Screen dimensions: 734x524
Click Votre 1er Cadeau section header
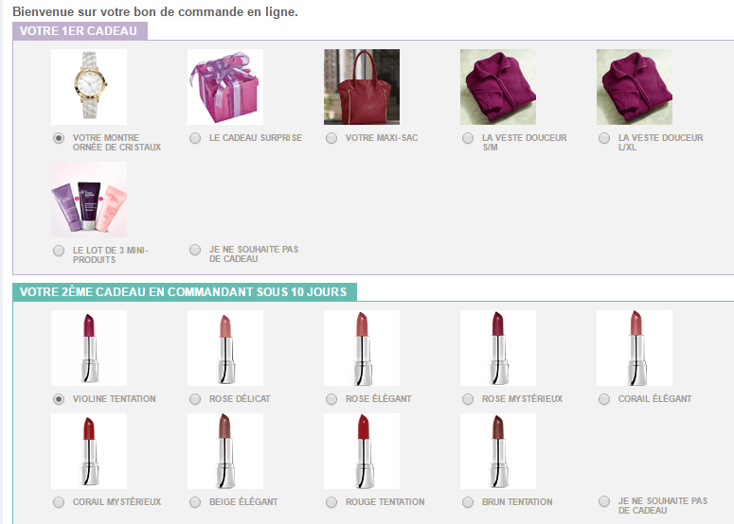(x=80, y=31)
